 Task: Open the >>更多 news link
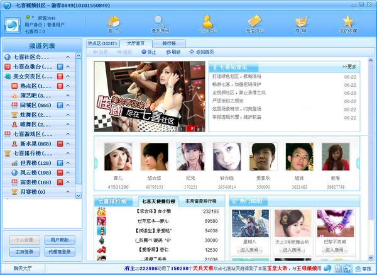349,67
